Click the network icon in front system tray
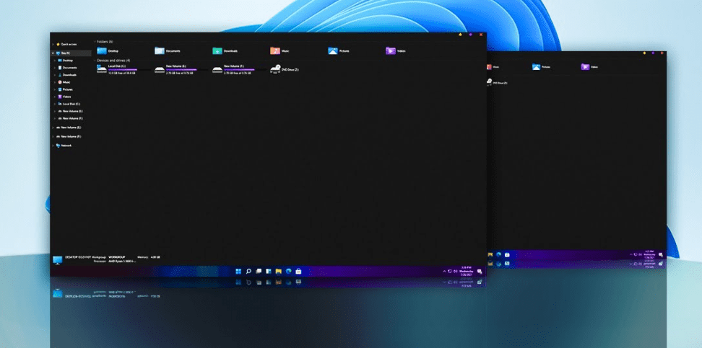Viewport: 702px width, 348px height. tap(450, 271)
